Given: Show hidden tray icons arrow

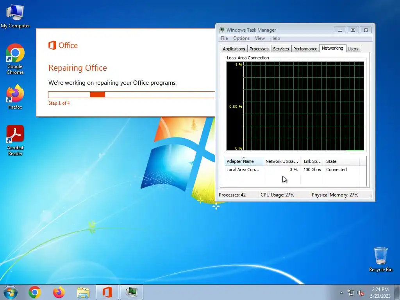Looking at the screenshot, I should [x=341, y=293].
